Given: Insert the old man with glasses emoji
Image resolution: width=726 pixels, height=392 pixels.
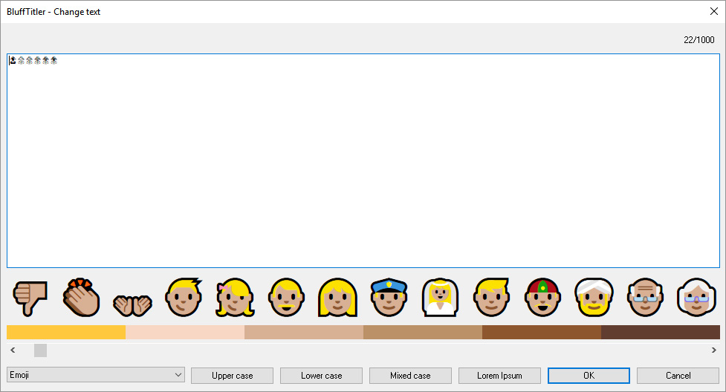Looking at the screenshot, I should point(646,298).
